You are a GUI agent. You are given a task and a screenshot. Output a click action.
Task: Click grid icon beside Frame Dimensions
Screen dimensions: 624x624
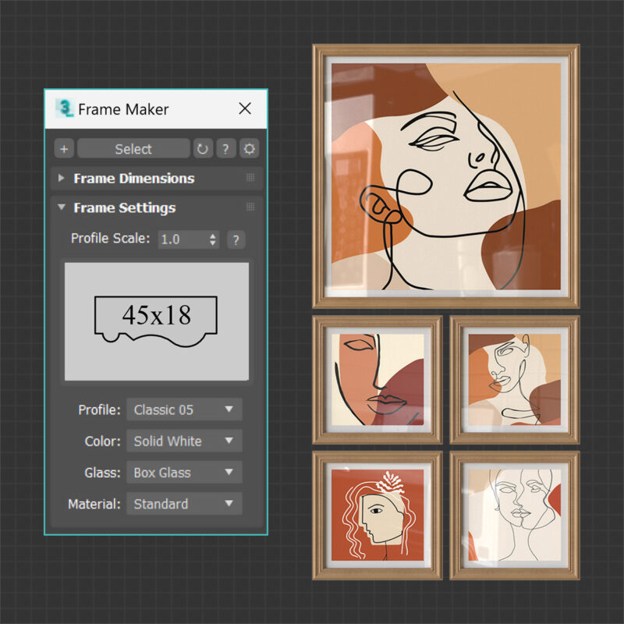click(x=250, y=178)
